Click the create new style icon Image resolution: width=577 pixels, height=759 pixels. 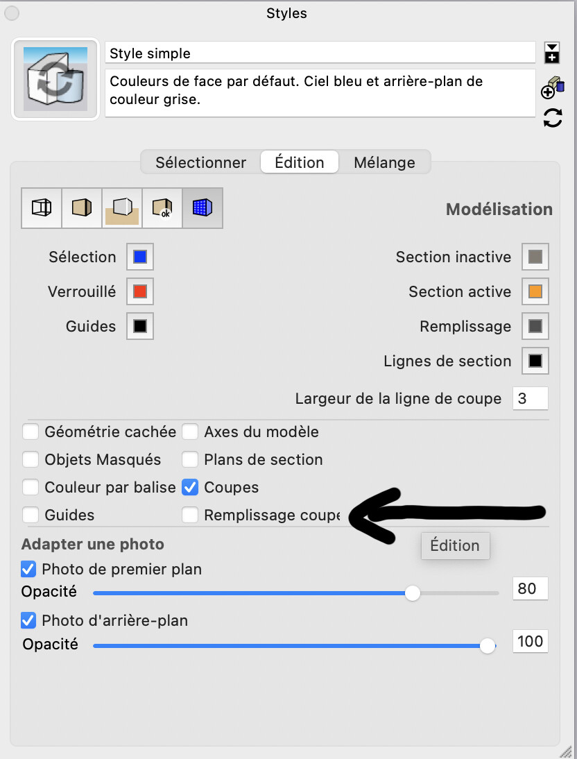coord(552,89)
